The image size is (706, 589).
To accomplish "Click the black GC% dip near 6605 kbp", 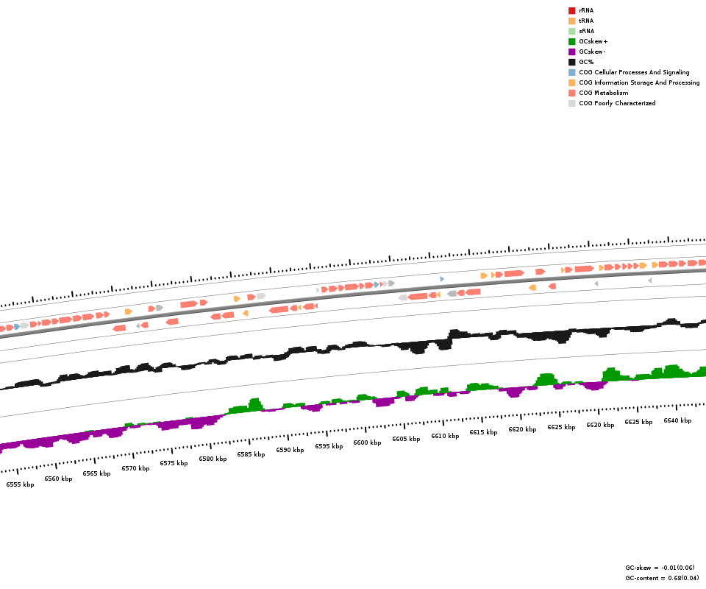I will pos(418,348).
